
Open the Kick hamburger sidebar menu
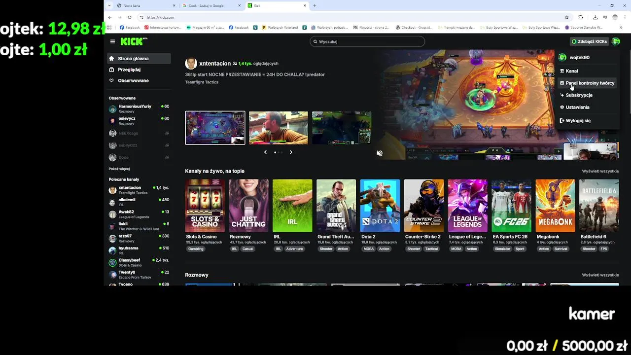click(112, 41)
